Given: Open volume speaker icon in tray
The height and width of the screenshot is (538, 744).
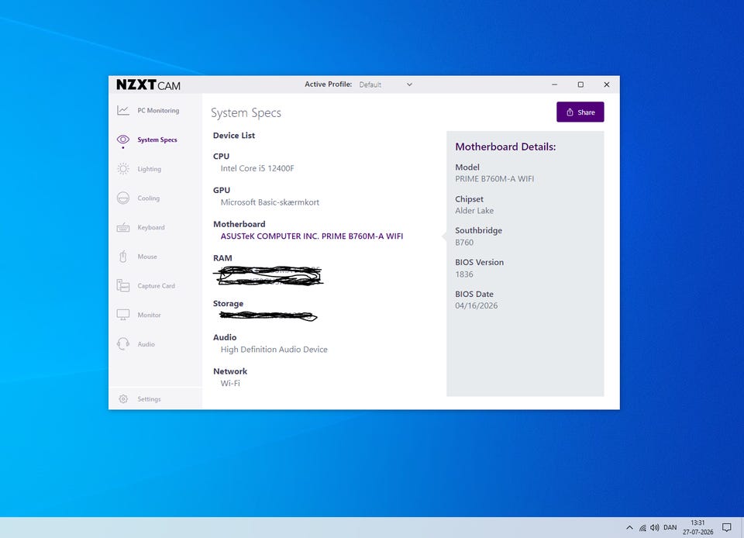Looking at the screenshot, I should (655, 528).
